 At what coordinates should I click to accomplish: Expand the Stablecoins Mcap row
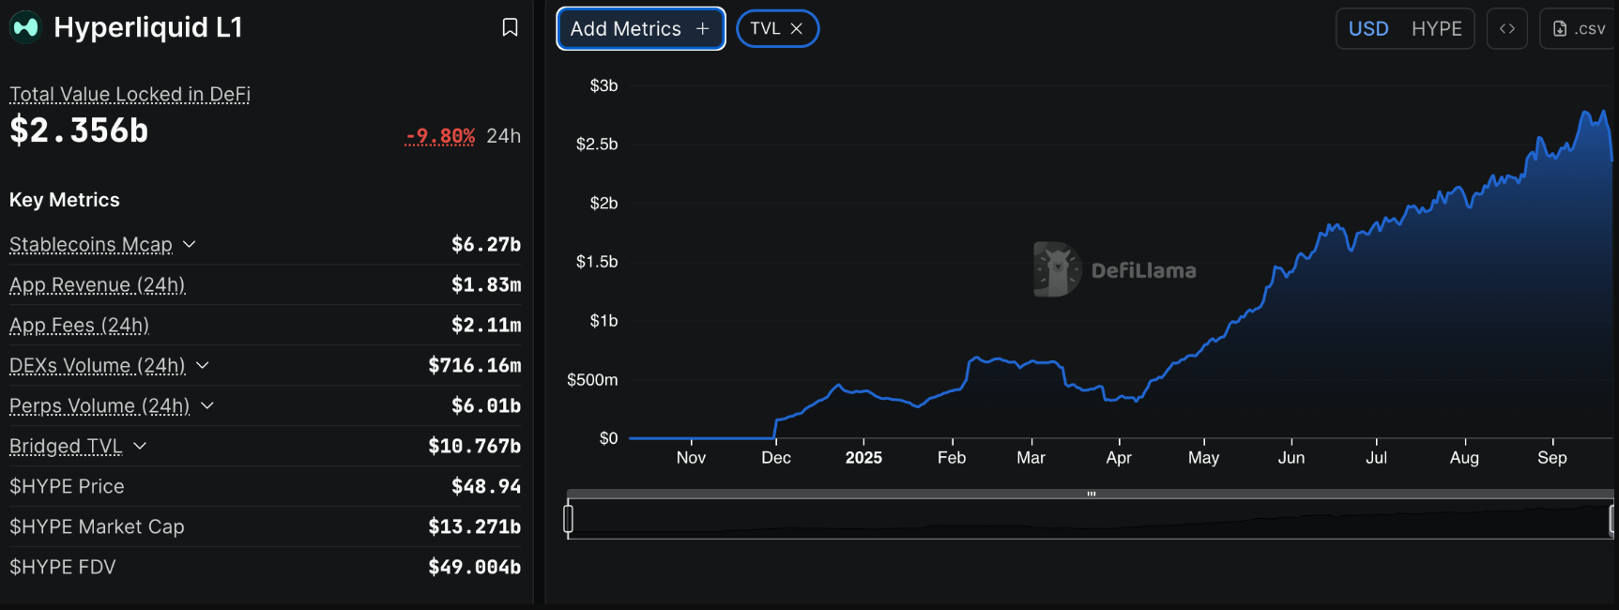(190, 244)
